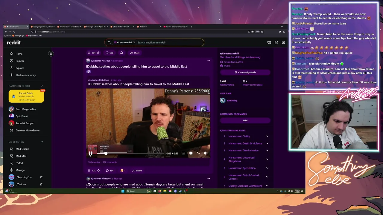383x215 pixels.
Task: Reload the browser page
Action: [x=14, y=32]
